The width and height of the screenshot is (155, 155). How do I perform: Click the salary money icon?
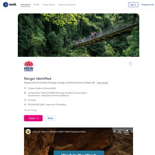(x=25, y=104)
